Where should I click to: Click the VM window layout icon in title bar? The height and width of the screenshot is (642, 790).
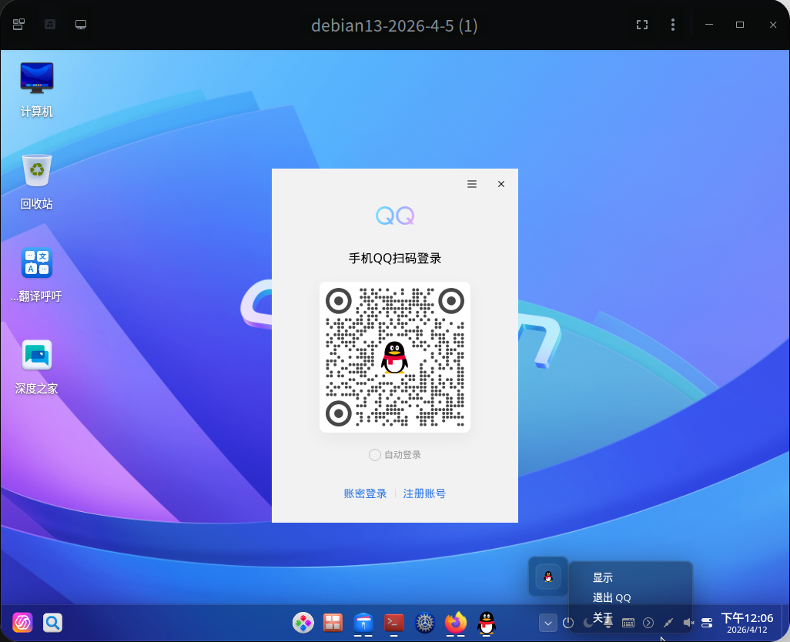click(x=18, y=24)
